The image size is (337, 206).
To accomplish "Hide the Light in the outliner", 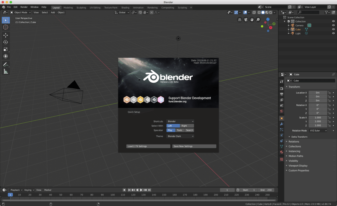I will coord(333,33).
